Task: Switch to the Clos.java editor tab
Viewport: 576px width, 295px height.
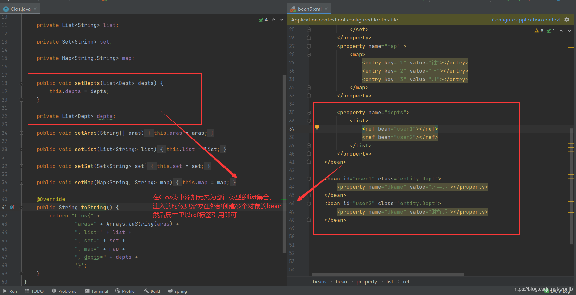Action: [20, 9]
